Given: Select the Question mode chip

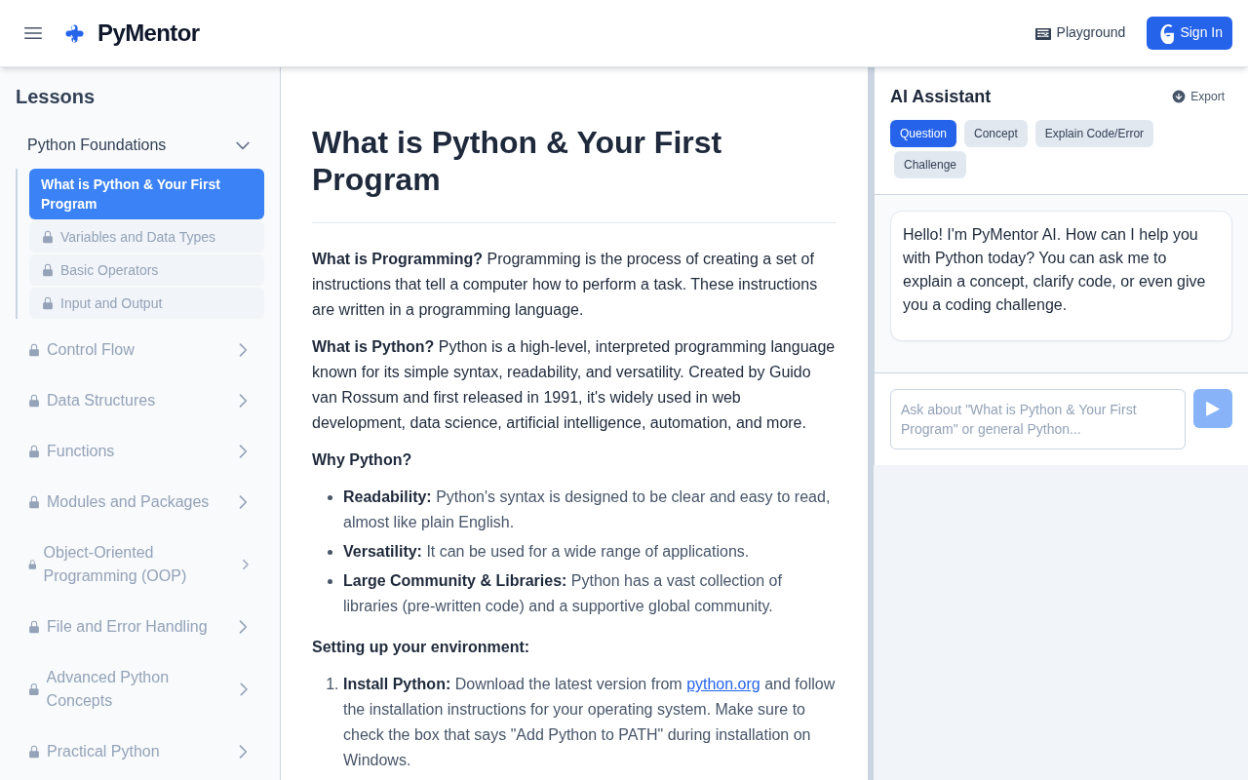Looking at the screenshot, I should tap(922, 134).
